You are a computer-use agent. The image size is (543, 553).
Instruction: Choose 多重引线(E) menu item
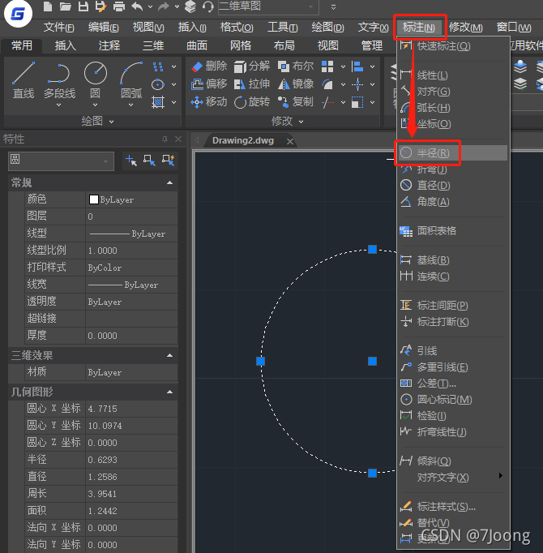453,367
